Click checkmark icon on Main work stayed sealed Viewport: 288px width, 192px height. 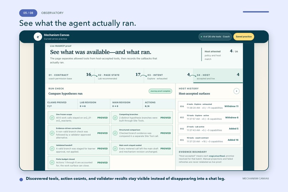(x=115, y=148)
